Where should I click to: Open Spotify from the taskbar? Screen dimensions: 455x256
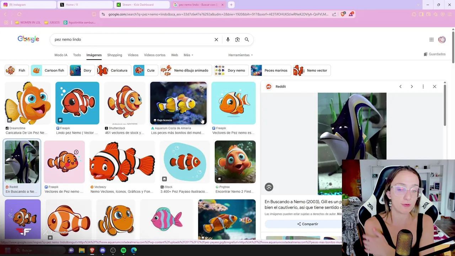point(123,250)
